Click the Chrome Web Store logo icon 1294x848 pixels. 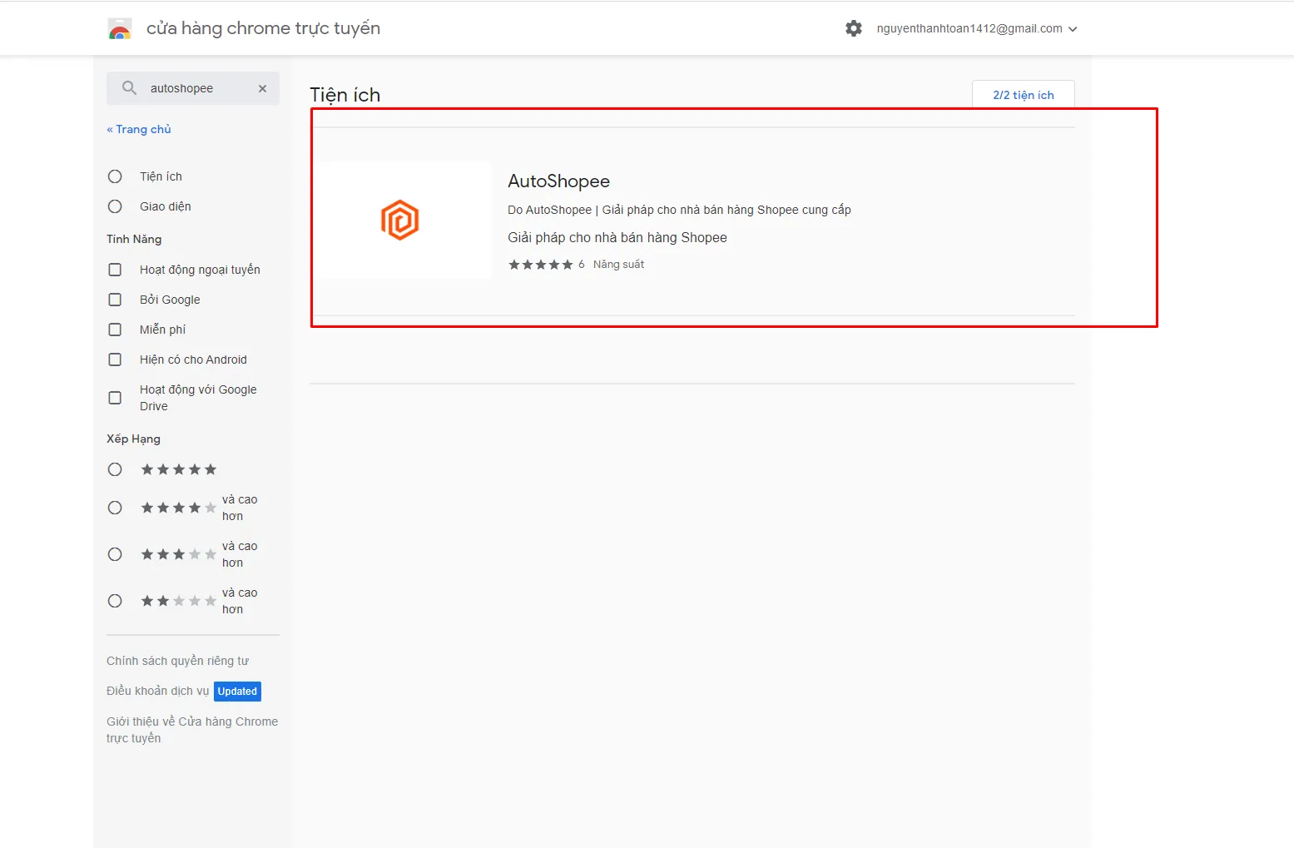click(x=120, y=29)
